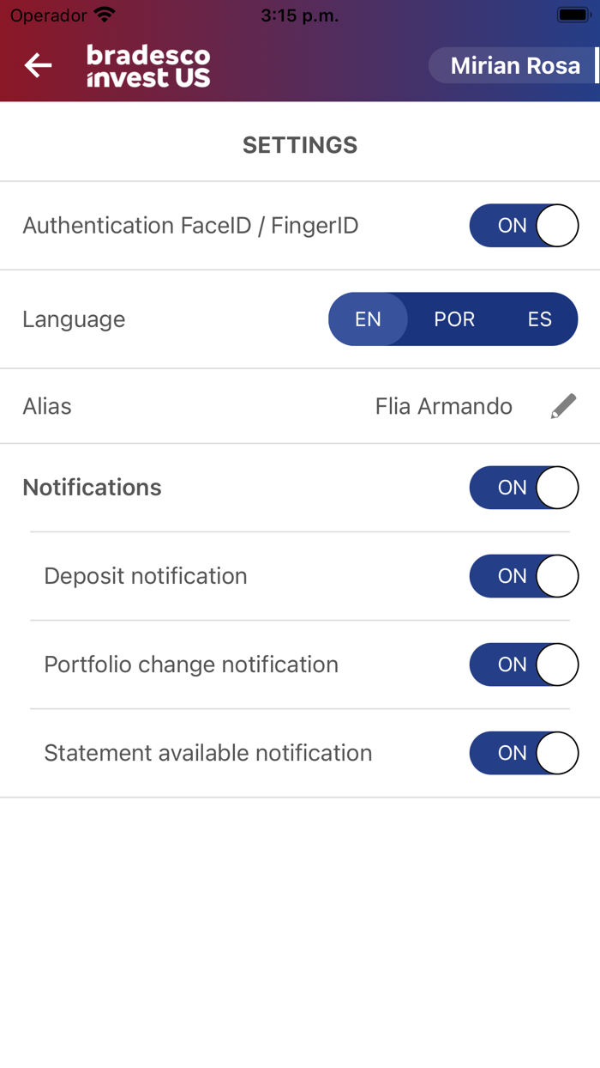Tap the 3:15 p.m. clock
This screenshot has height=1068, width=600.
coord(300,15)
